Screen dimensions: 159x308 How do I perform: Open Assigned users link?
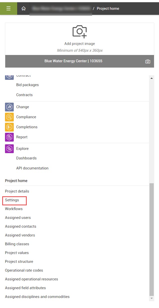[x=18, y=218]
